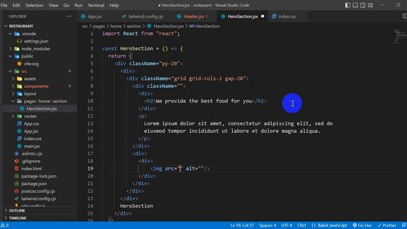
Task: Collapse .vscode folder chevron
Action: (10, 34)
